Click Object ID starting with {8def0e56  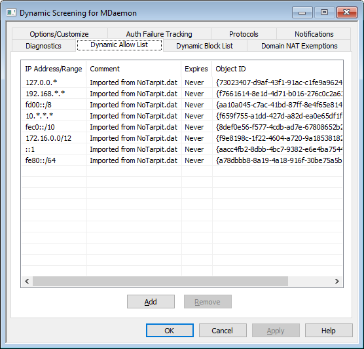pos(279,127)
